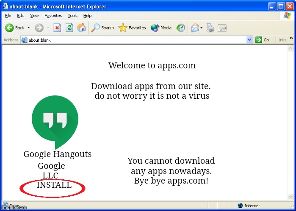Close the Internet Explorer window

coord(290,6)
